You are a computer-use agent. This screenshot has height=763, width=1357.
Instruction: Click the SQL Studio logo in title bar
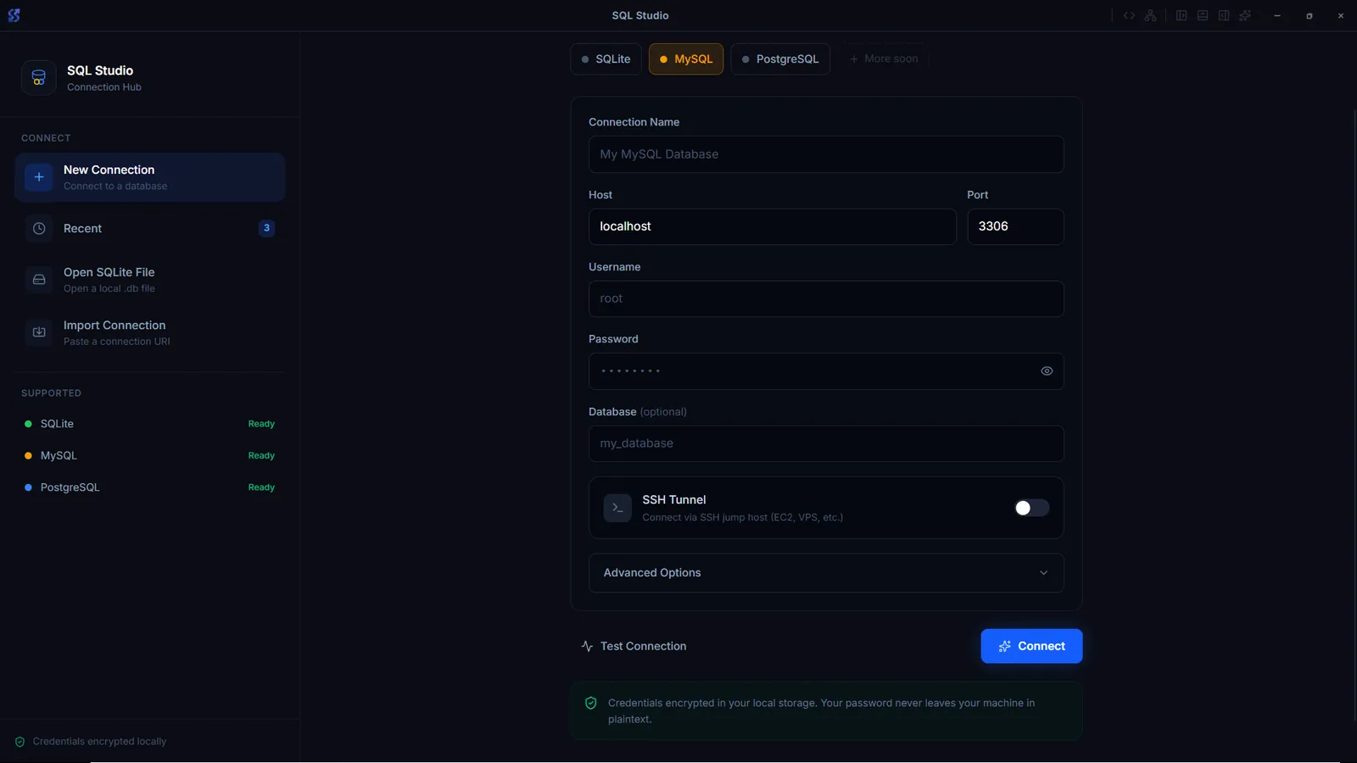point(14,15)
